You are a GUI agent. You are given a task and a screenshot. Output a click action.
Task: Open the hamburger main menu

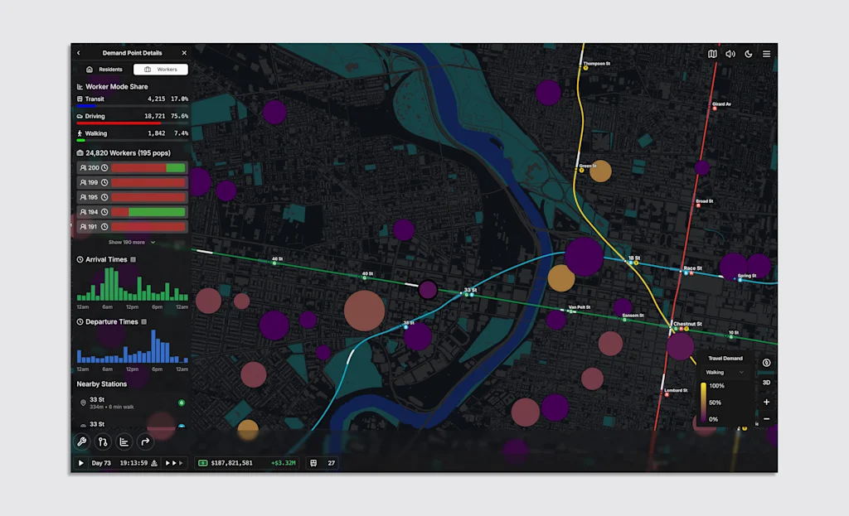coord(766,54)
